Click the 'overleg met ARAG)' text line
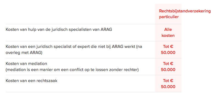 coord(24,53)
